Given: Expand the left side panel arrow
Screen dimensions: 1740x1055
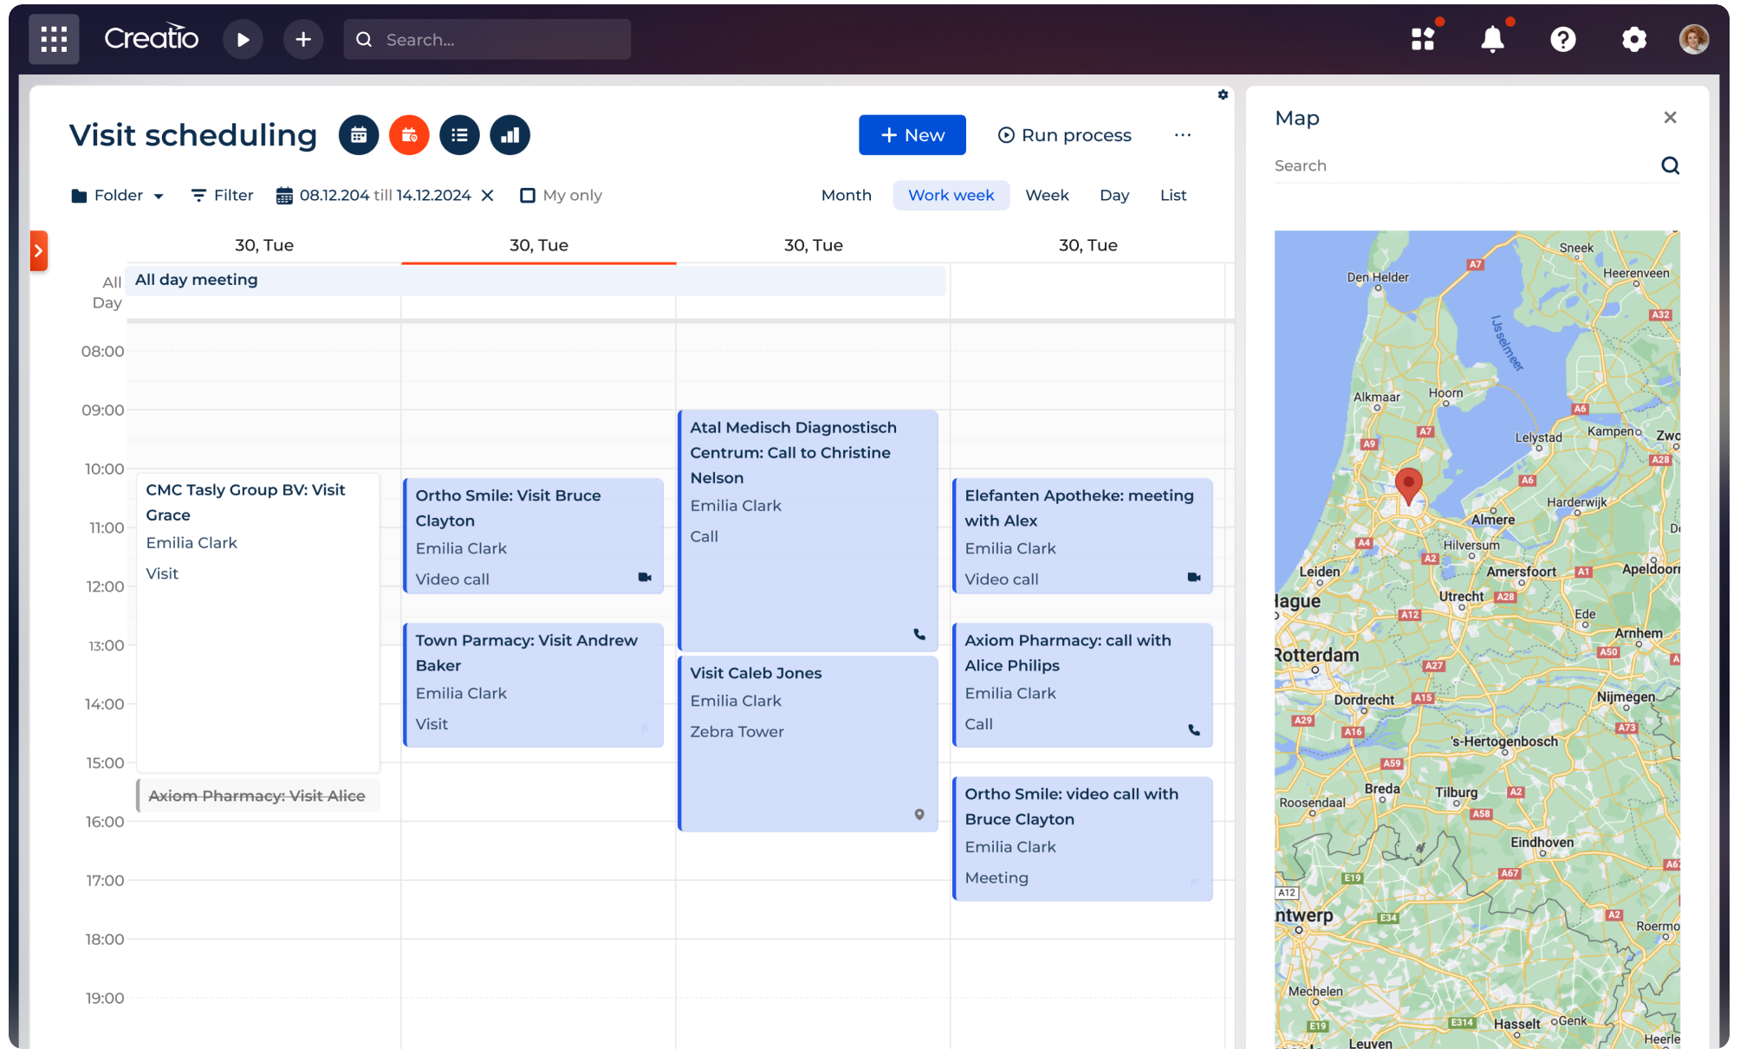Looking at the screenshot, I should click(x=38, y=250).
